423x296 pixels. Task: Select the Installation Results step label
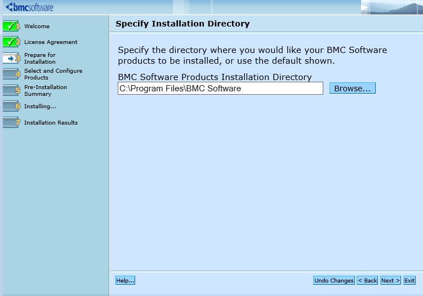coord(51,122)
